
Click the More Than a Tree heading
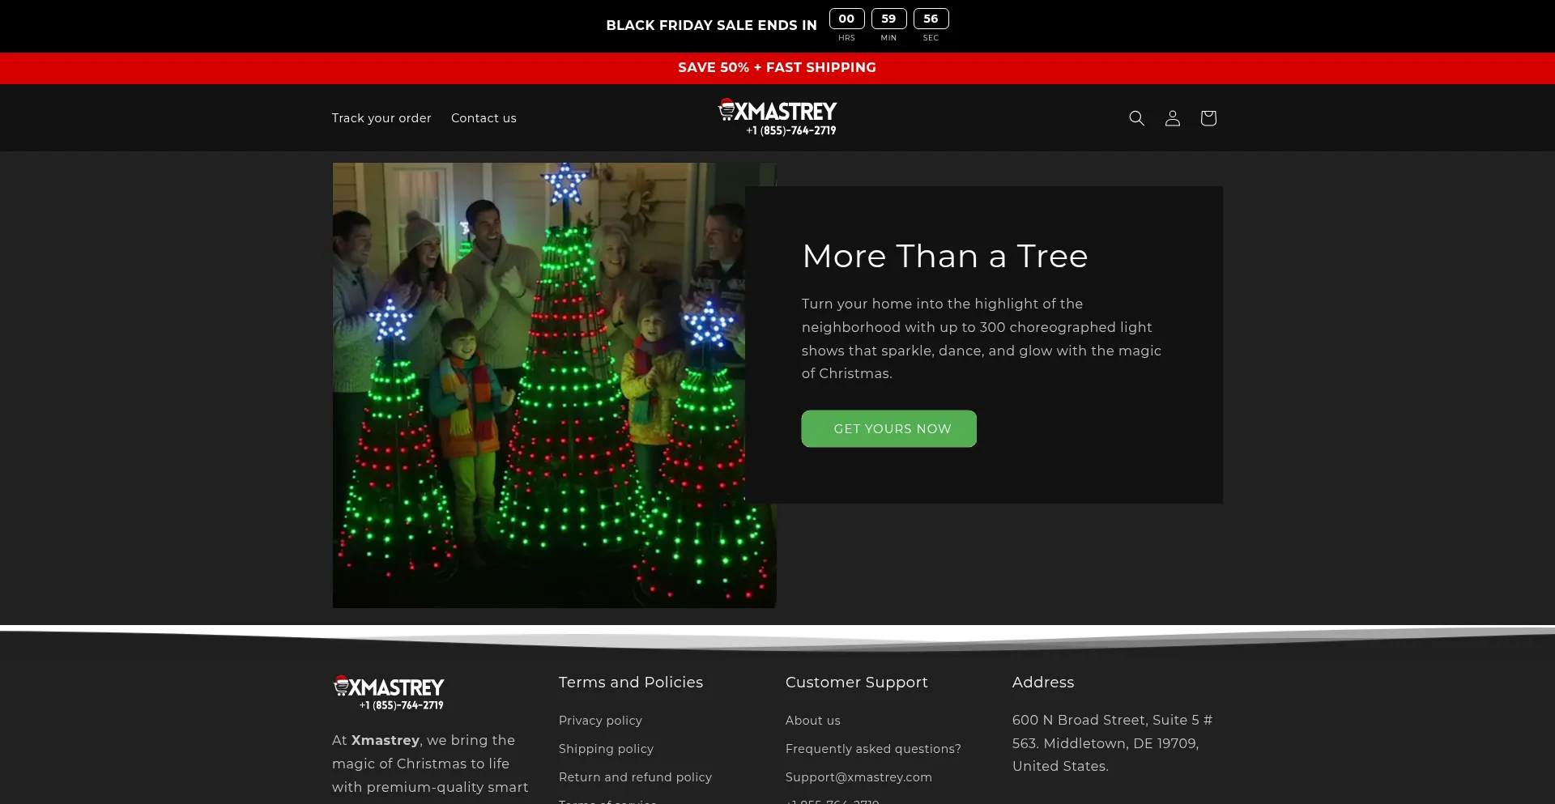click(x=944, y=257)
